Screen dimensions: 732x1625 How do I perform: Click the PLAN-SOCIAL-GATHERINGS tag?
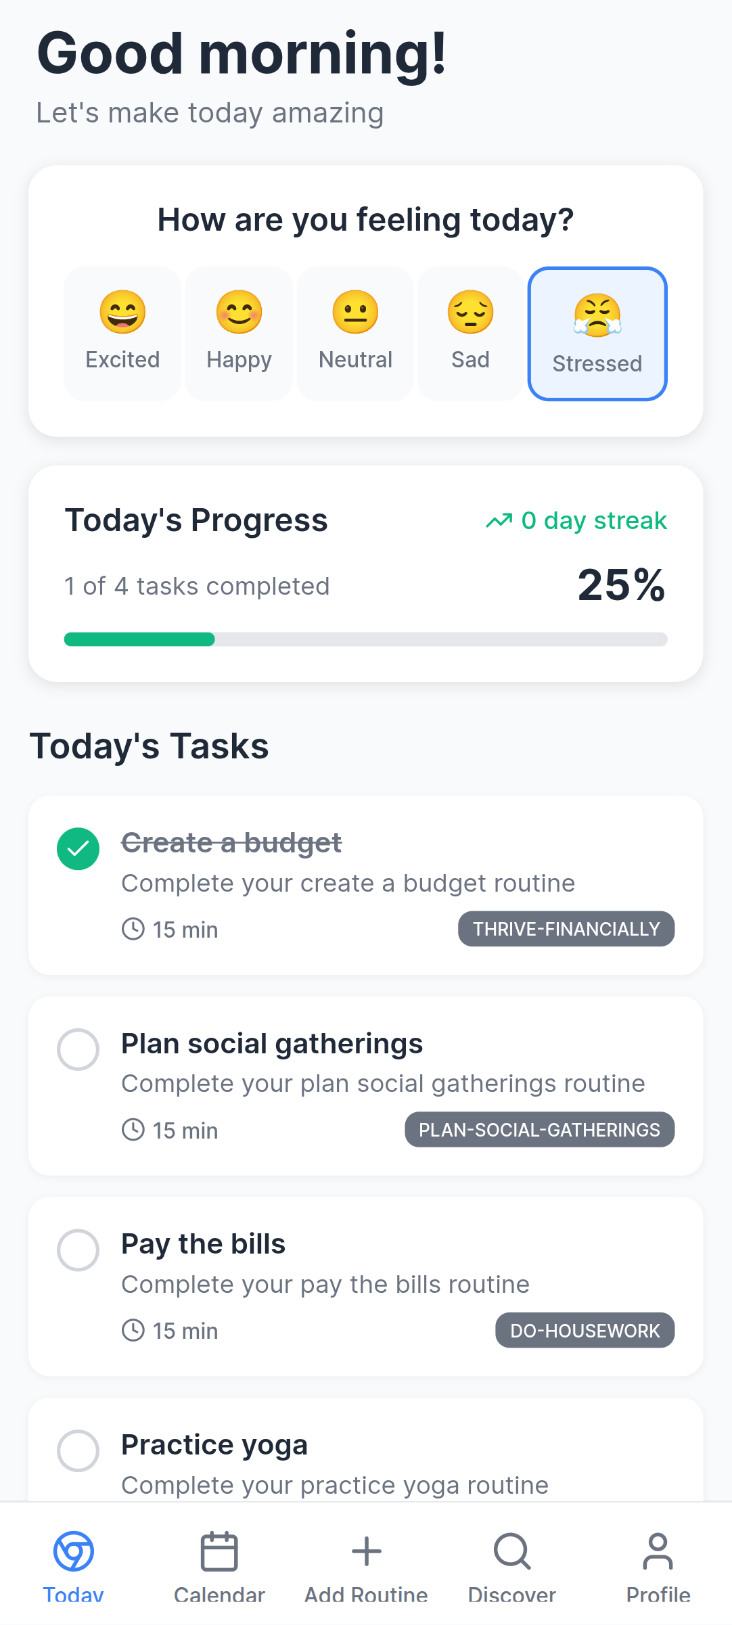(539, 1130)
